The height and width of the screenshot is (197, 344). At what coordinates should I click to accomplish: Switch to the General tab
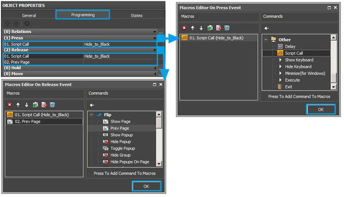(29, 15)
